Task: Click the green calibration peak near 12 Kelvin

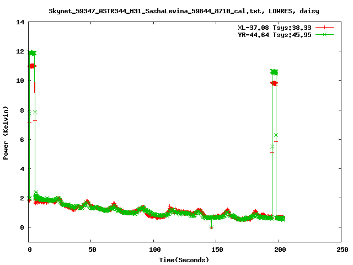Action: coord(32,53)
